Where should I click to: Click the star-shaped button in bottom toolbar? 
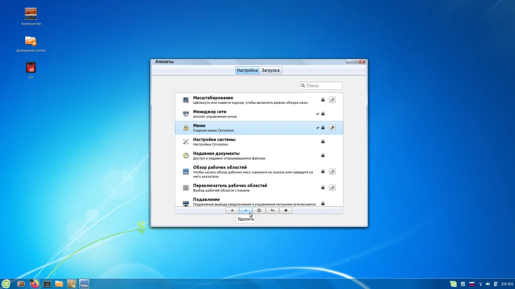286,211
